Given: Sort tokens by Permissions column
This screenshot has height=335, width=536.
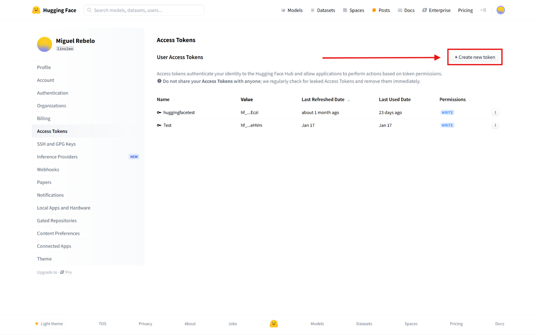Looking at the screenshot, I should [470, 100].
